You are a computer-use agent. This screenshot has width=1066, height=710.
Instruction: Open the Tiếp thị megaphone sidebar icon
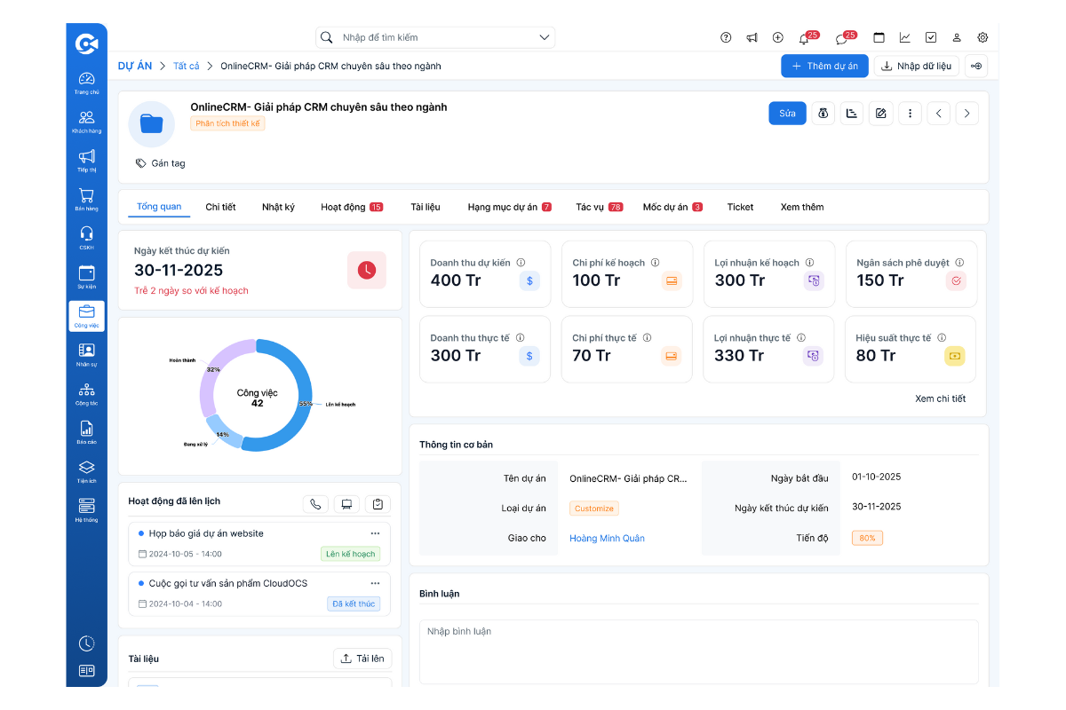coord(86,160)
